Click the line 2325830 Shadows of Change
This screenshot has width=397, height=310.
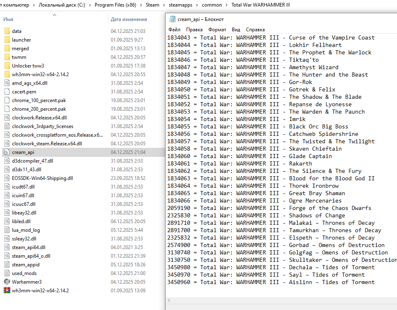[x=256, y=216]
